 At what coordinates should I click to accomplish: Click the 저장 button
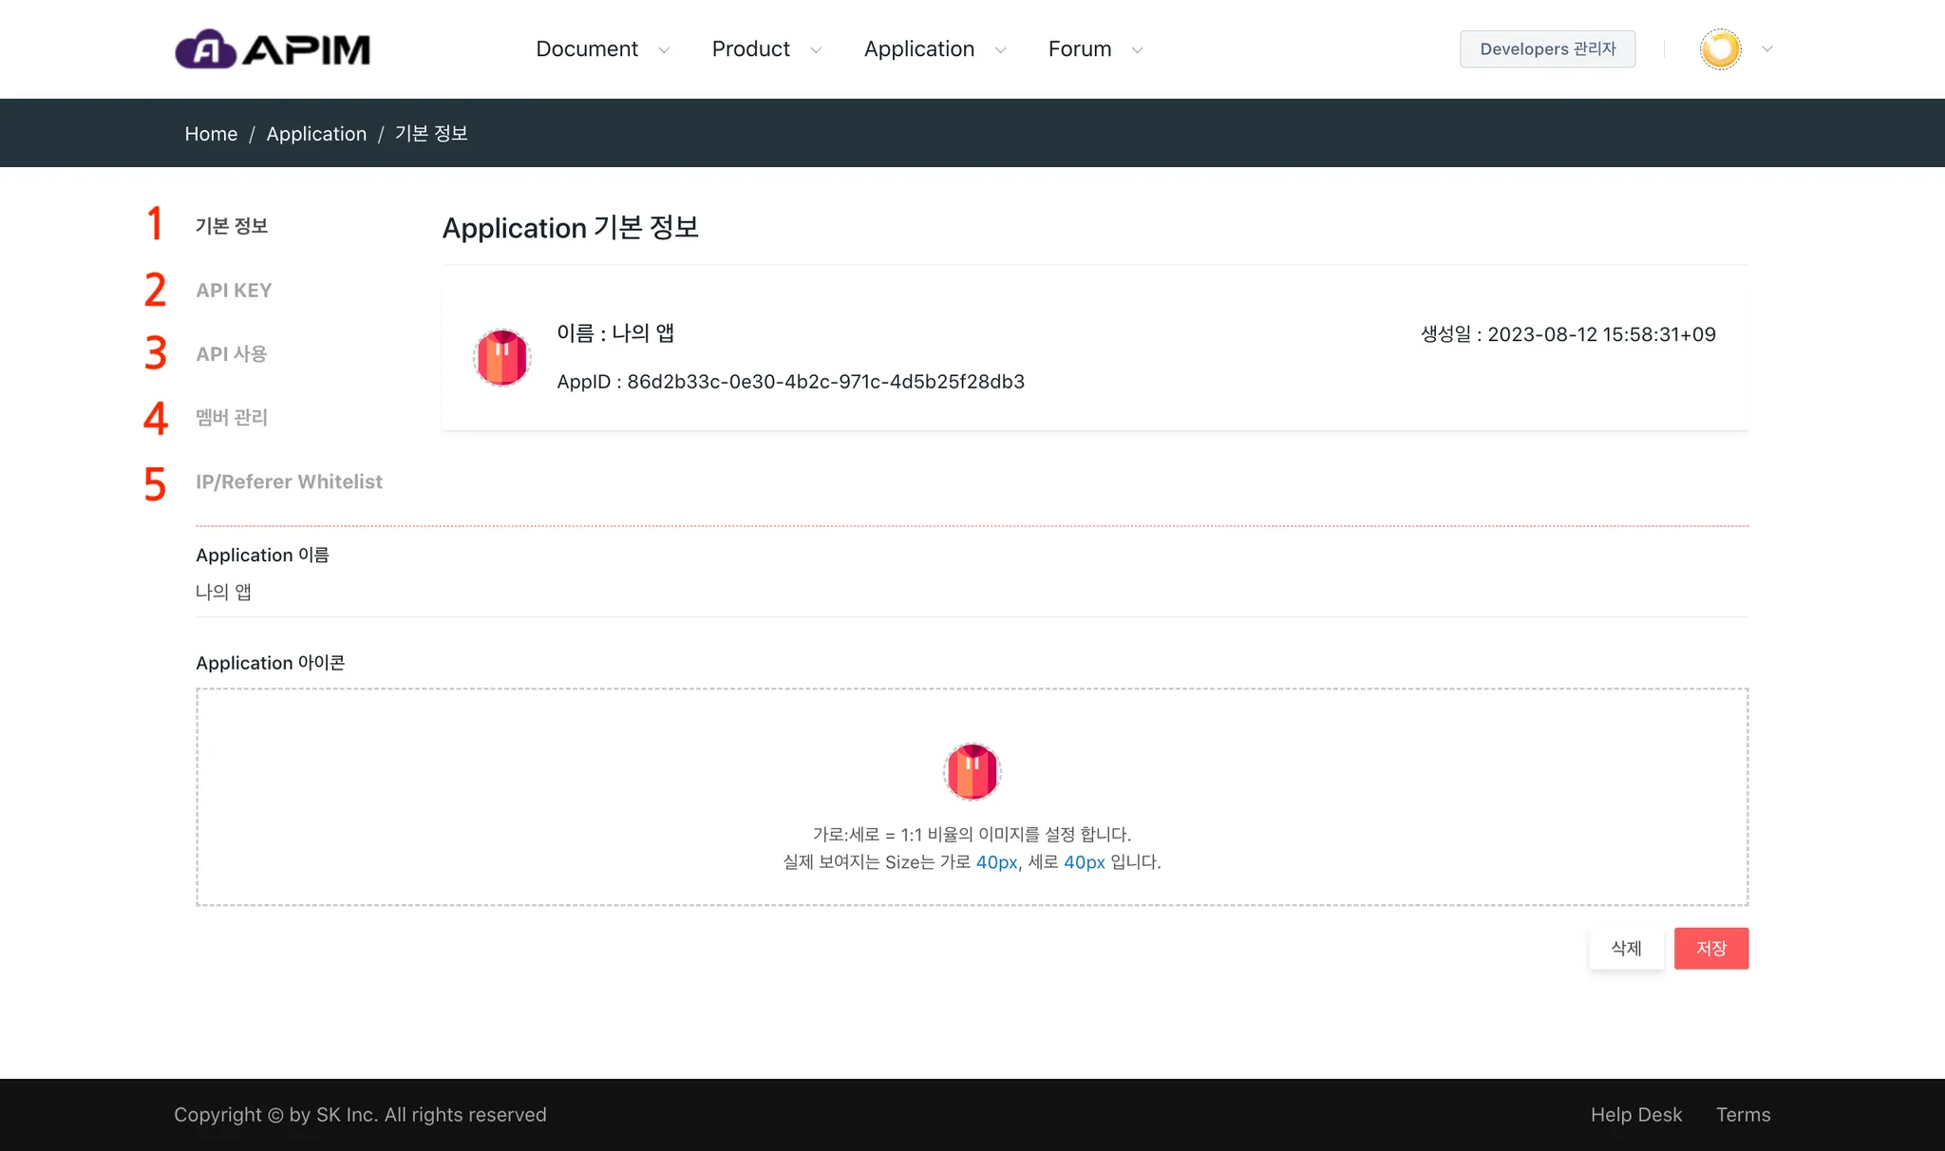(1710, 948)
